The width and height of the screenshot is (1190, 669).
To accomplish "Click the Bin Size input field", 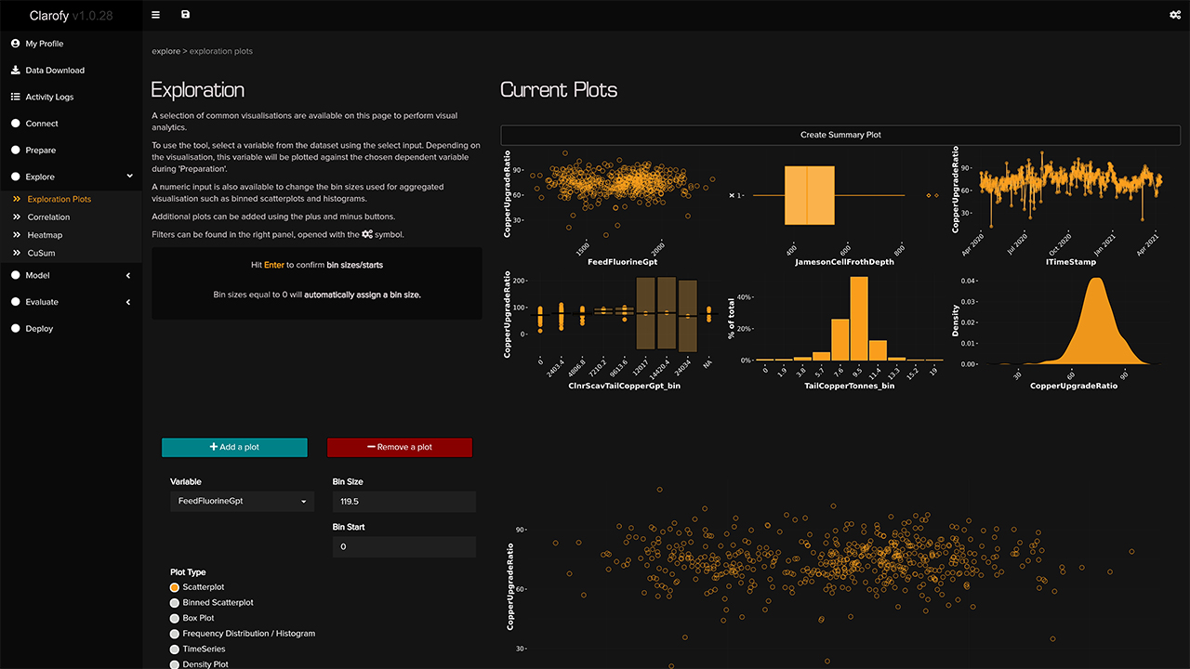I will (x=403, y=502).
